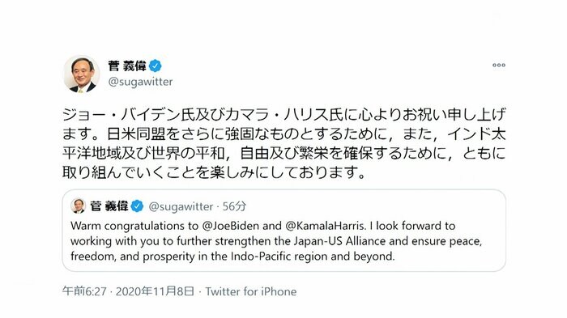Open the three-dot more options menu
This screenshot has width=567, height=318.
pos(499,66)
